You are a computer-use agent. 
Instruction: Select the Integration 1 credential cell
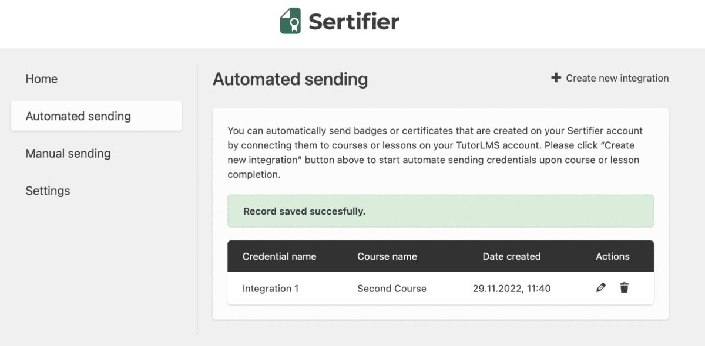tap(270, 289)
